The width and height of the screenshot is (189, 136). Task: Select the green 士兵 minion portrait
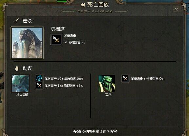107,83
